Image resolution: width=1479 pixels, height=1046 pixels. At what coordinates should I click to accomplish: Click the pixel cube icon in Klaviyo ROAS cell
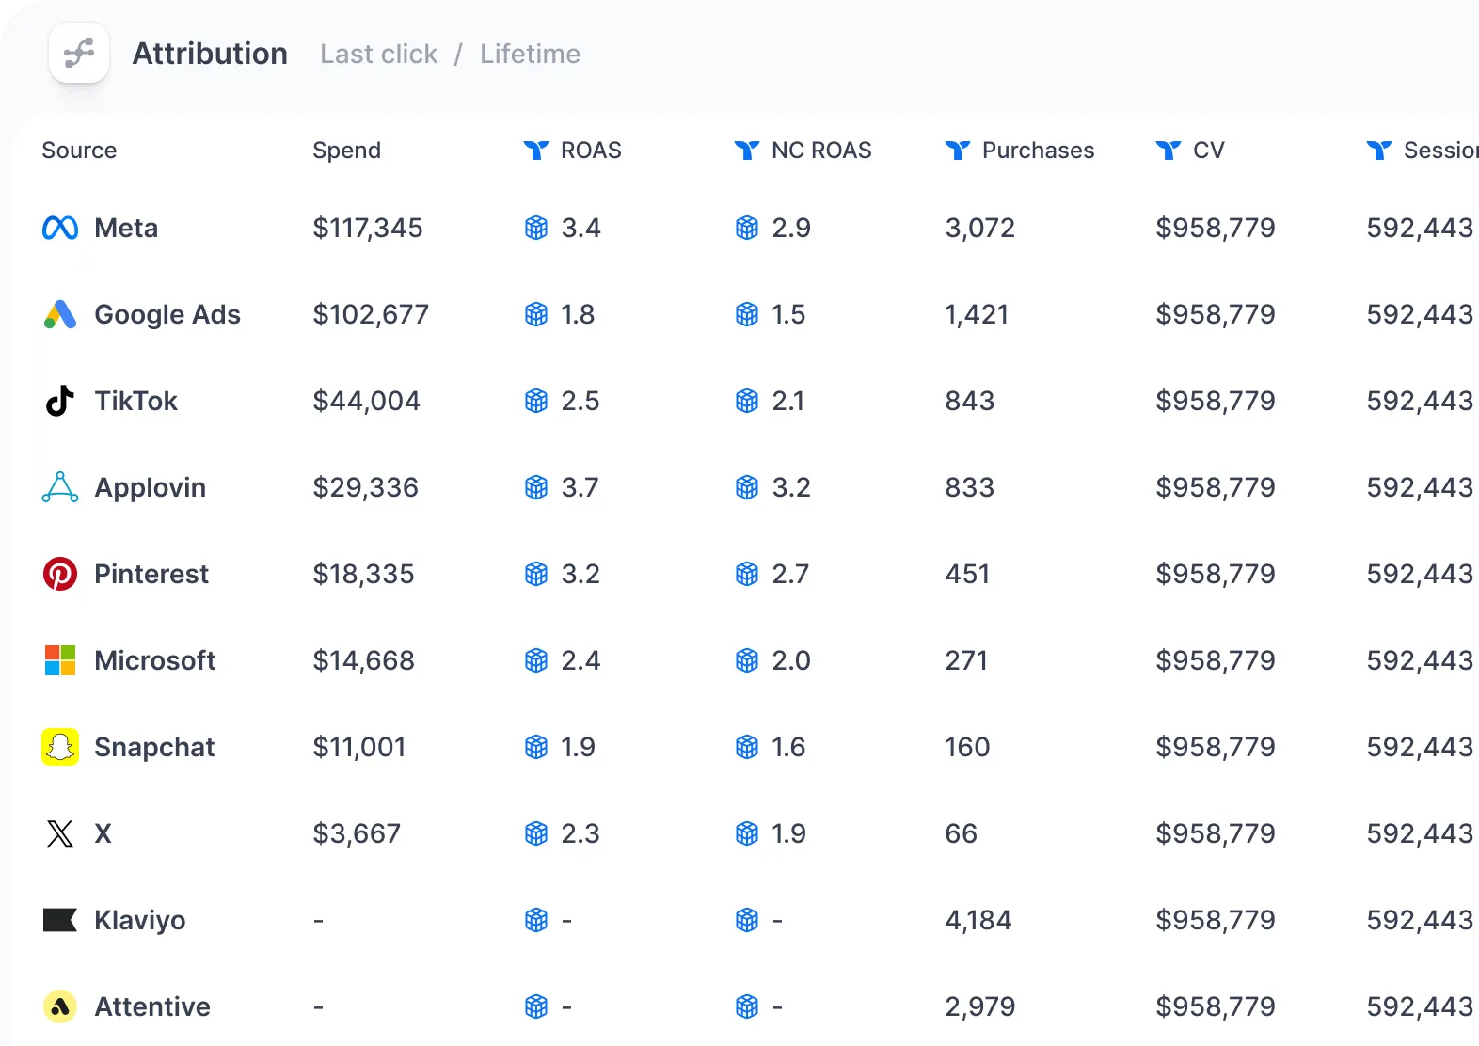[x=536, y=920]
